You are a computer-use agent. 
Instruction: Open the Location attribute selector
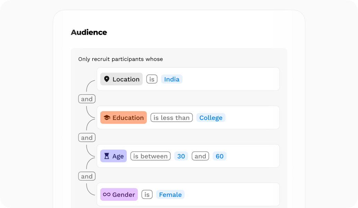pos(122,79)
